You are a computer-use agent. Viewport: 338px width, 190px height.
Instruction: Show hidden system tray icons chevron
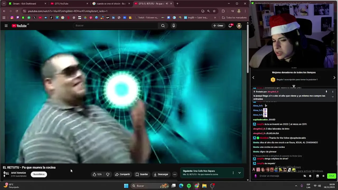point(296,186)
